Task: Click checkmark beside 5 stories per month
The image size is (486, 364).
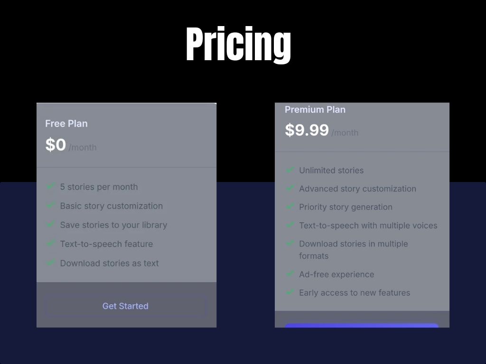Action: 51,186
